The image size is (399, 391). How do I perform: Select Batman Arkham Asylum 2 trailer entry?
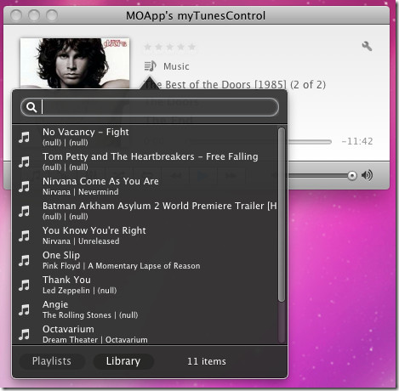145,211
